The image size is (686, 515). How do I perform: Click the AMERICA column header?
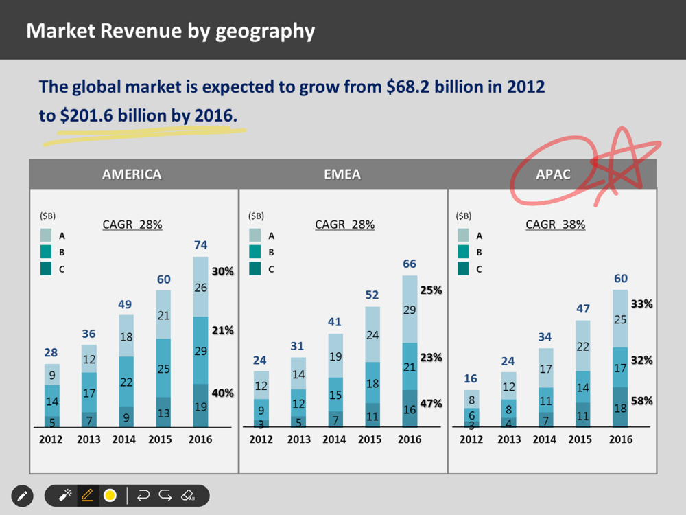coord(132,174)
